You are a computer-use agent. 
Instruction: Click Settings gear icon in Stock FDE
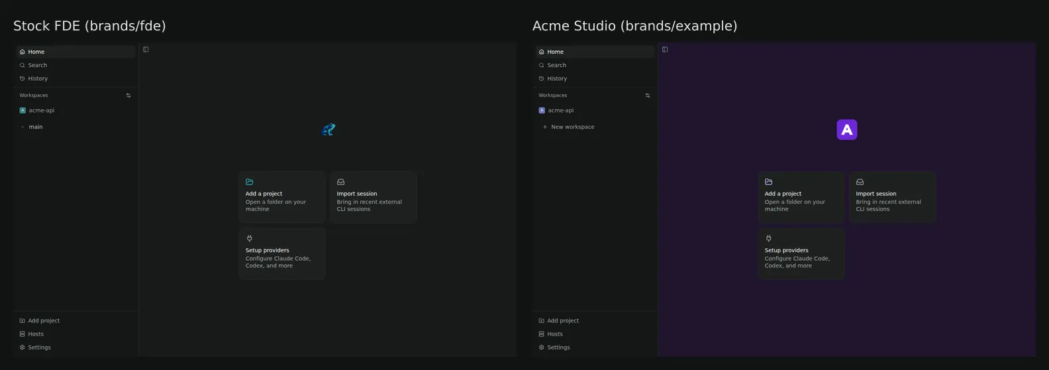(23, 347)
